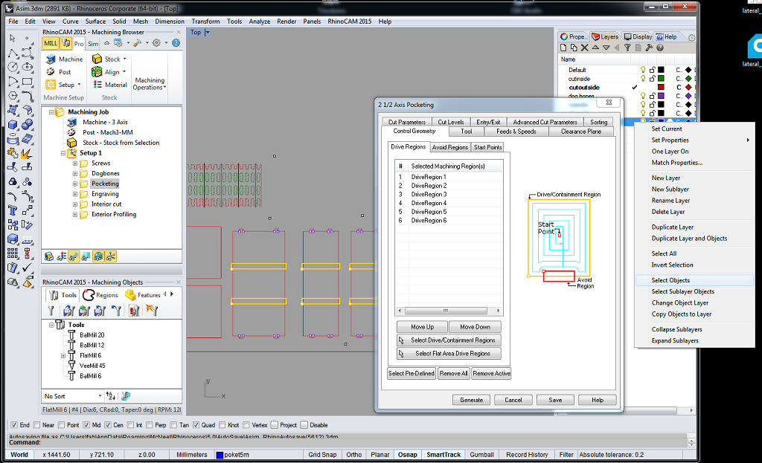762x463 pixels.
Task: Open Machine setup in Machining Browser
Action: (64, 59)
